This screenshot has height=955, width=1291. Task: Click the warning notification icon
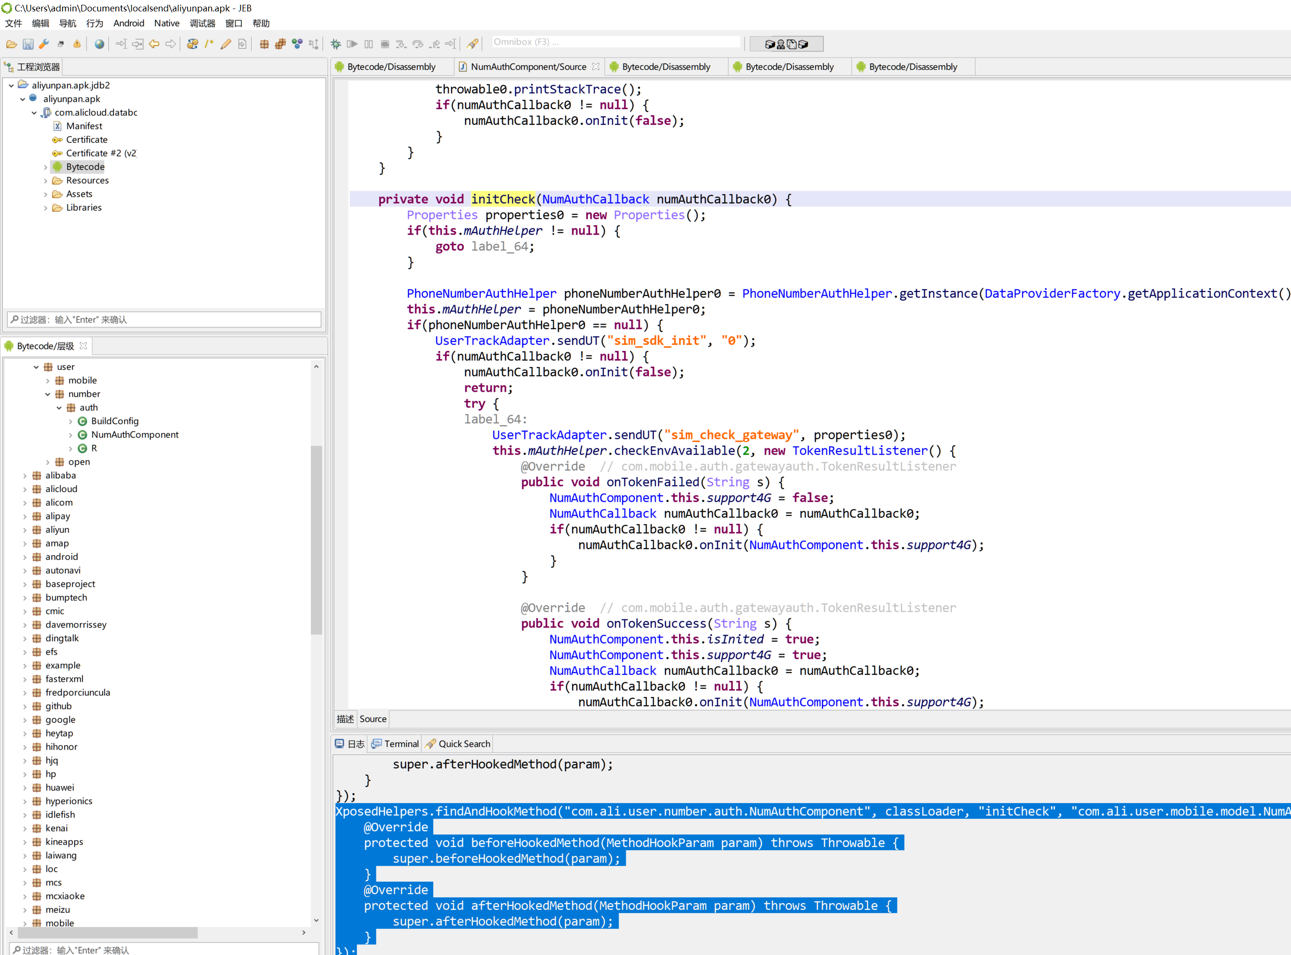[77, 44]
